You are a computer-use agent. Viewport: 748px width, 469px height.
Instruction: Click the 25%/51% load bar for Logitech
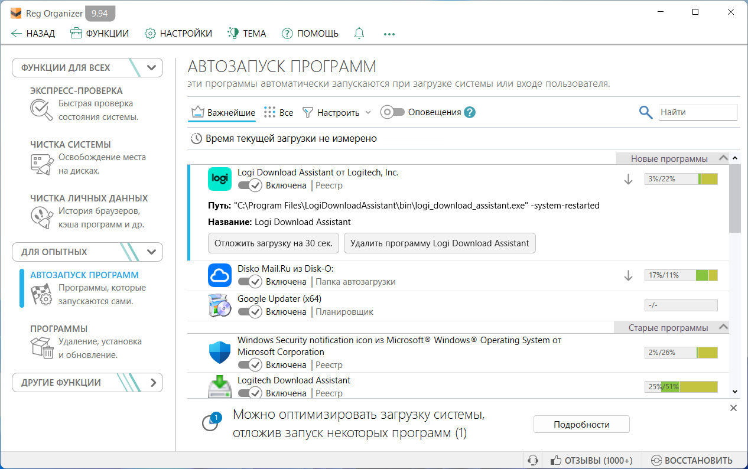pyautogui.click(x=681, y=387)
